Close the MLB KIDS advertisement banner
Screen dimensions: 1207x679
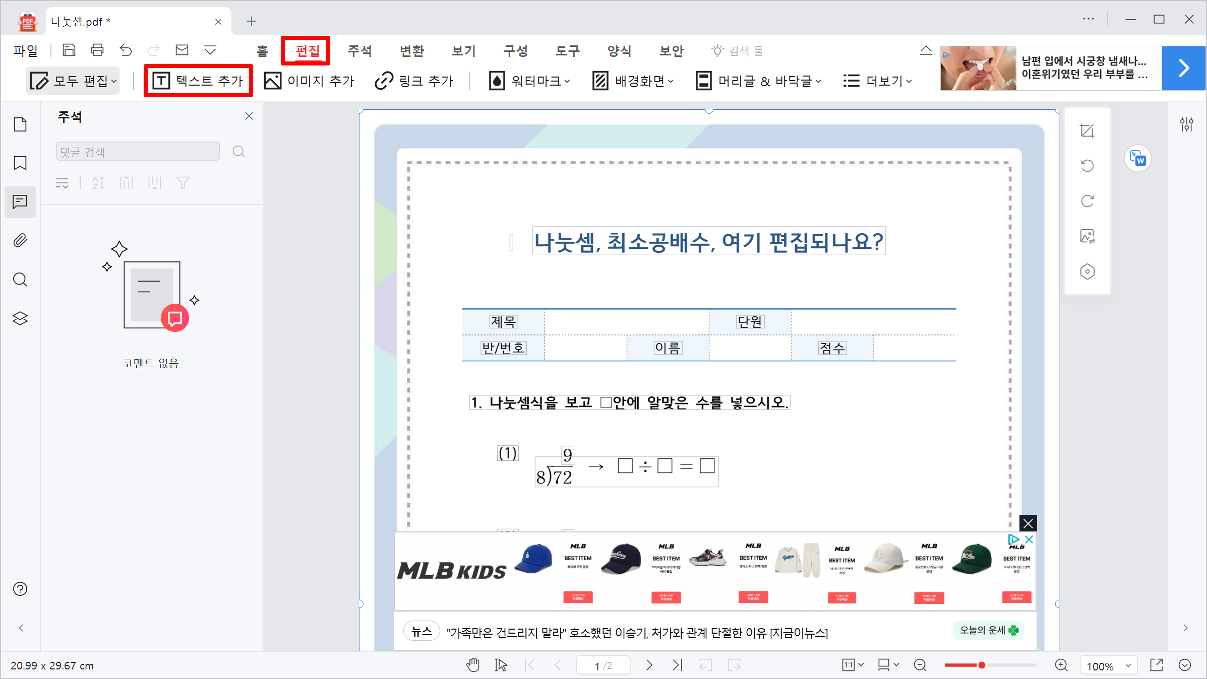click(1028, 523)
